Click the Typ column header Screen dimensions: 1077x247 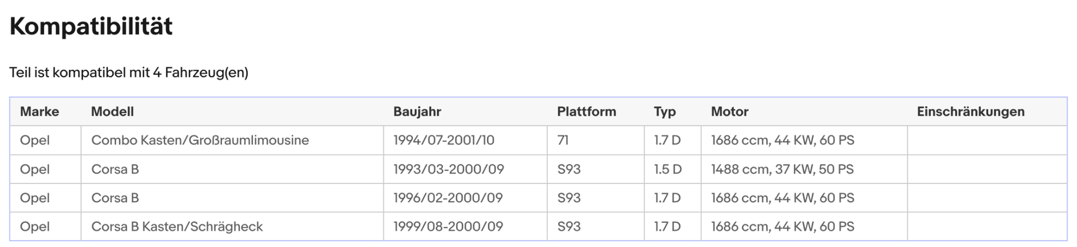tap(664, 112)
